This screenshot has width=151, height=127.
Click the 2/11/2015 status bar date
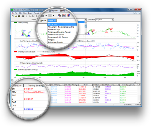pos(127,105)
